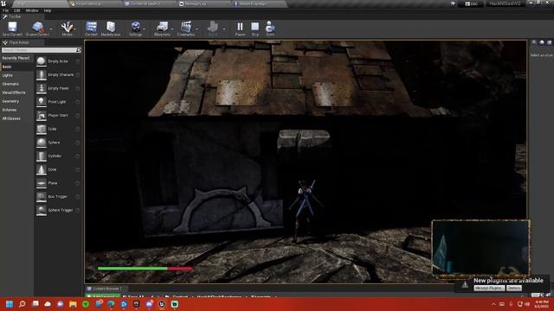Click the help circle beside Empty Actor
Screen dimensions: 554x311
pos(77,61)
